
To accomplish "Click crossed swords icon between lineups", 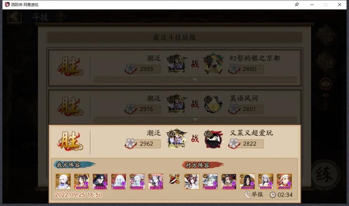I will coord(174,179).
